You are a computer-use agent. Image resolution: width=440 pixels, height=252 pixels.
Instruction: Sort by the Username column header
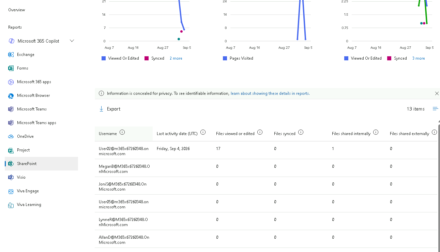(x=108, y=134)
